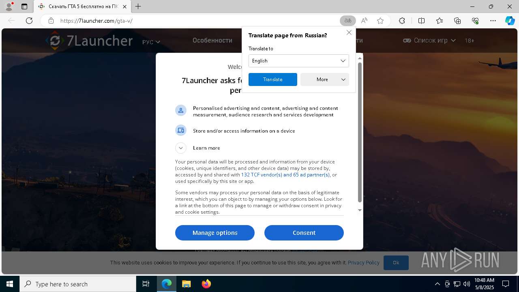Expand the More options dropdown
This screenshot has width=519, height=292.
tap(324, 79)
